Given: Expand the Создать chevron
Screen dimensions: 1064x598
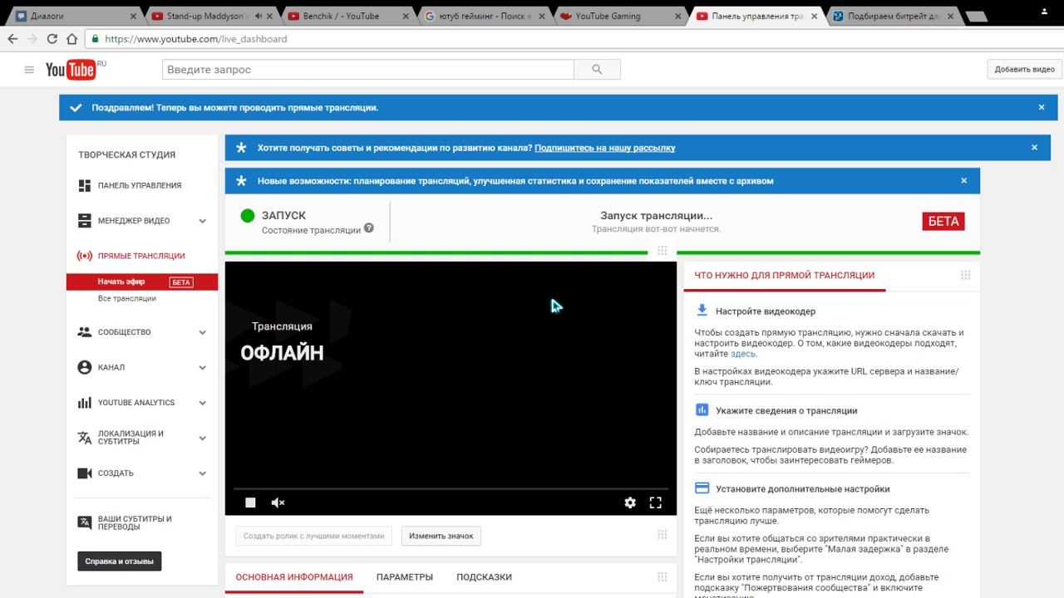Looking at the screenshot, I should pyautogui.click(x=202, y=473).
